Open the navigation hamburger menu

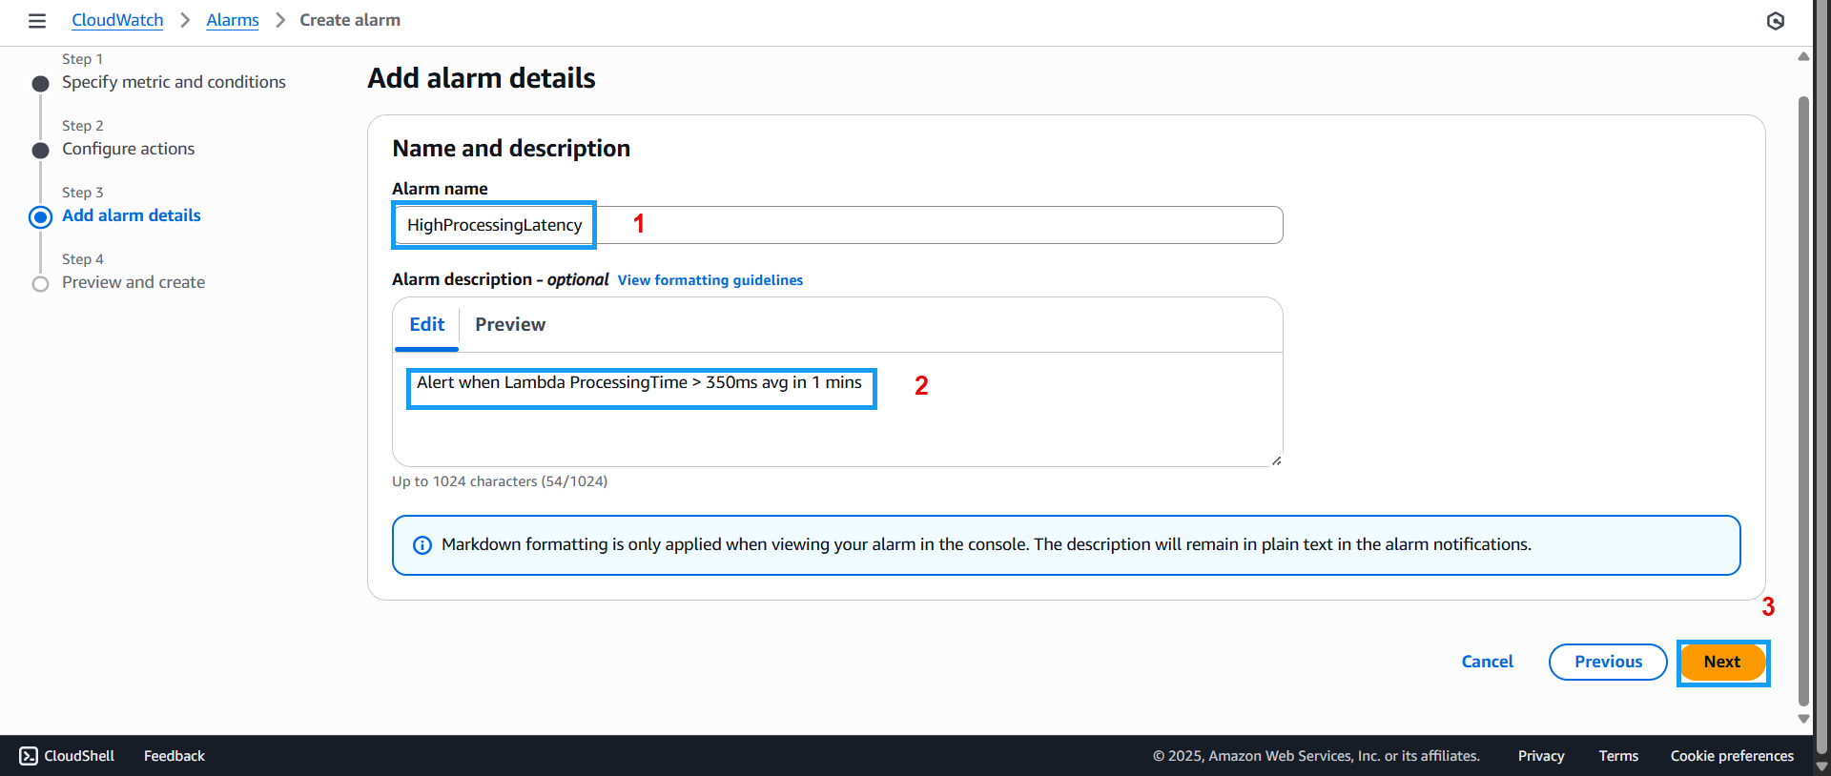tap(37, 21)
